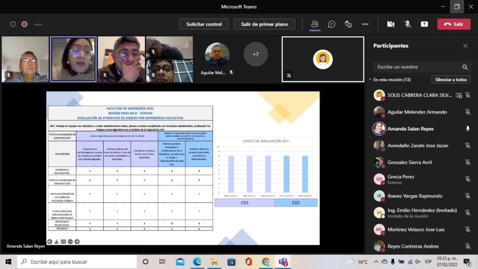Expand the +7 additional participants overflow
Viewport: 478px width, 269px height.
pos(256,54)
